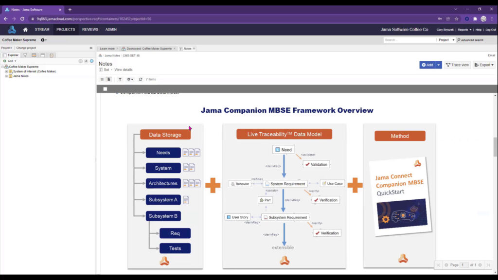Click the vertical scrollbar thumb

[x=495, y=147]
